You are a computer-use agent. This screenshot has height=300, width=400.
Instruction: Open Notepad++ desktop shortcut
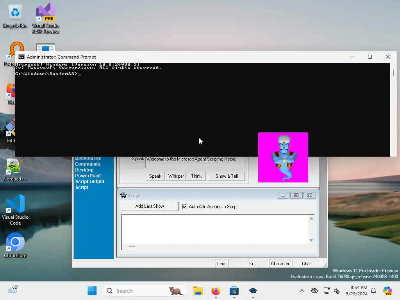pyautogui.click(x=15, y=170)
